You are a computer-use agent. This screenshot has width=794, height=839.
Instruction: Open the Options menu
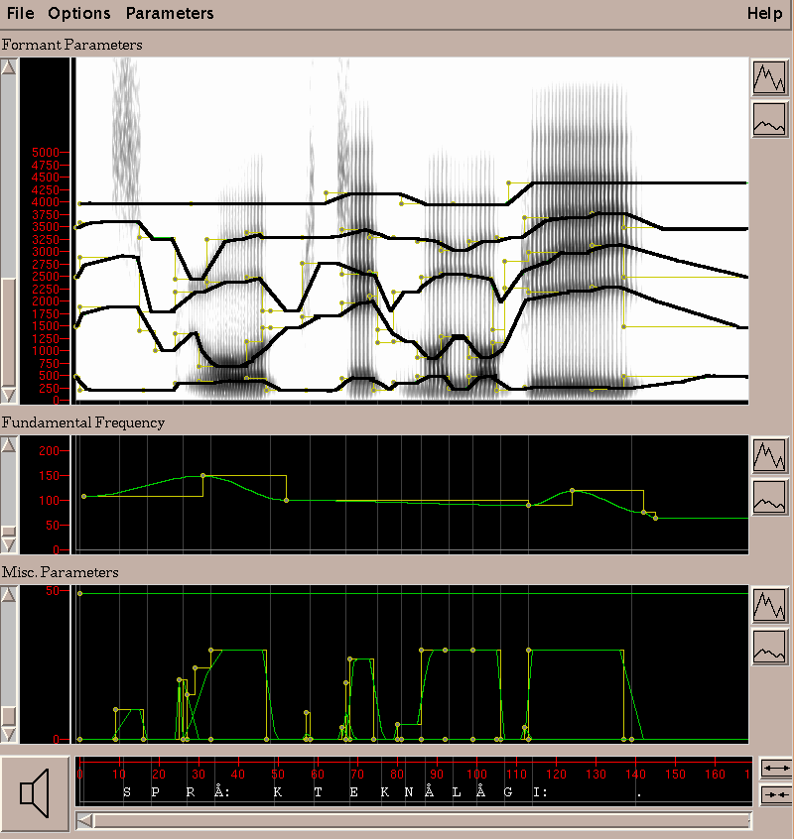click(x=79, y=14)
